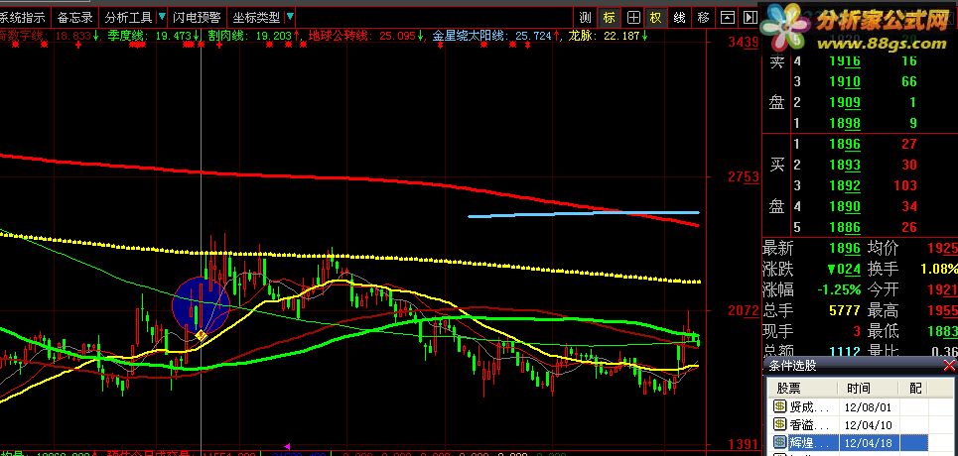Image resolution: width=958 pixels, height=456 pixels.
Task: Click dollar icon beside 香溢 row
Action: click(779, 424)
